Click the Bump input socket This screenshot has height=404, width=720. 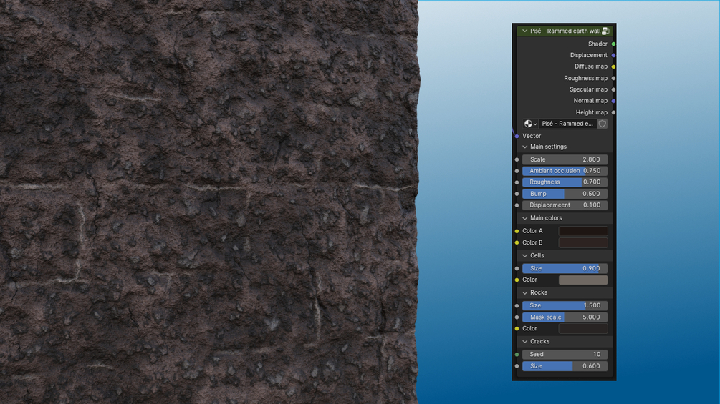pos(517,194)
